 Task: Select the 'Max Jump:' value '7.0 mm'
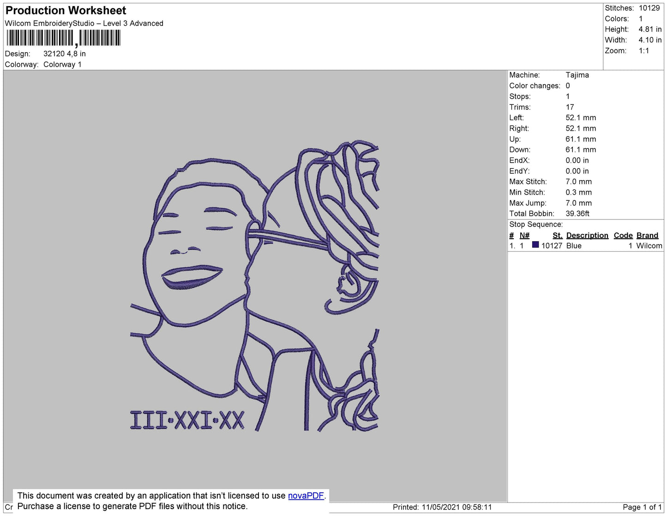pyautogui.click(x=579, y=203)
